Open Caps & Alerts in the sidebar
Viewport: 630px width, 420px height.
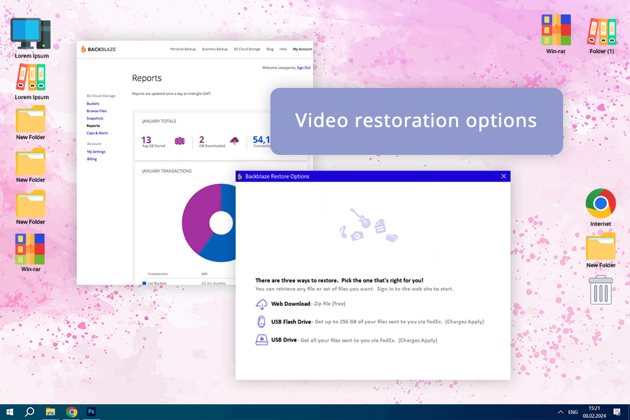97,133
